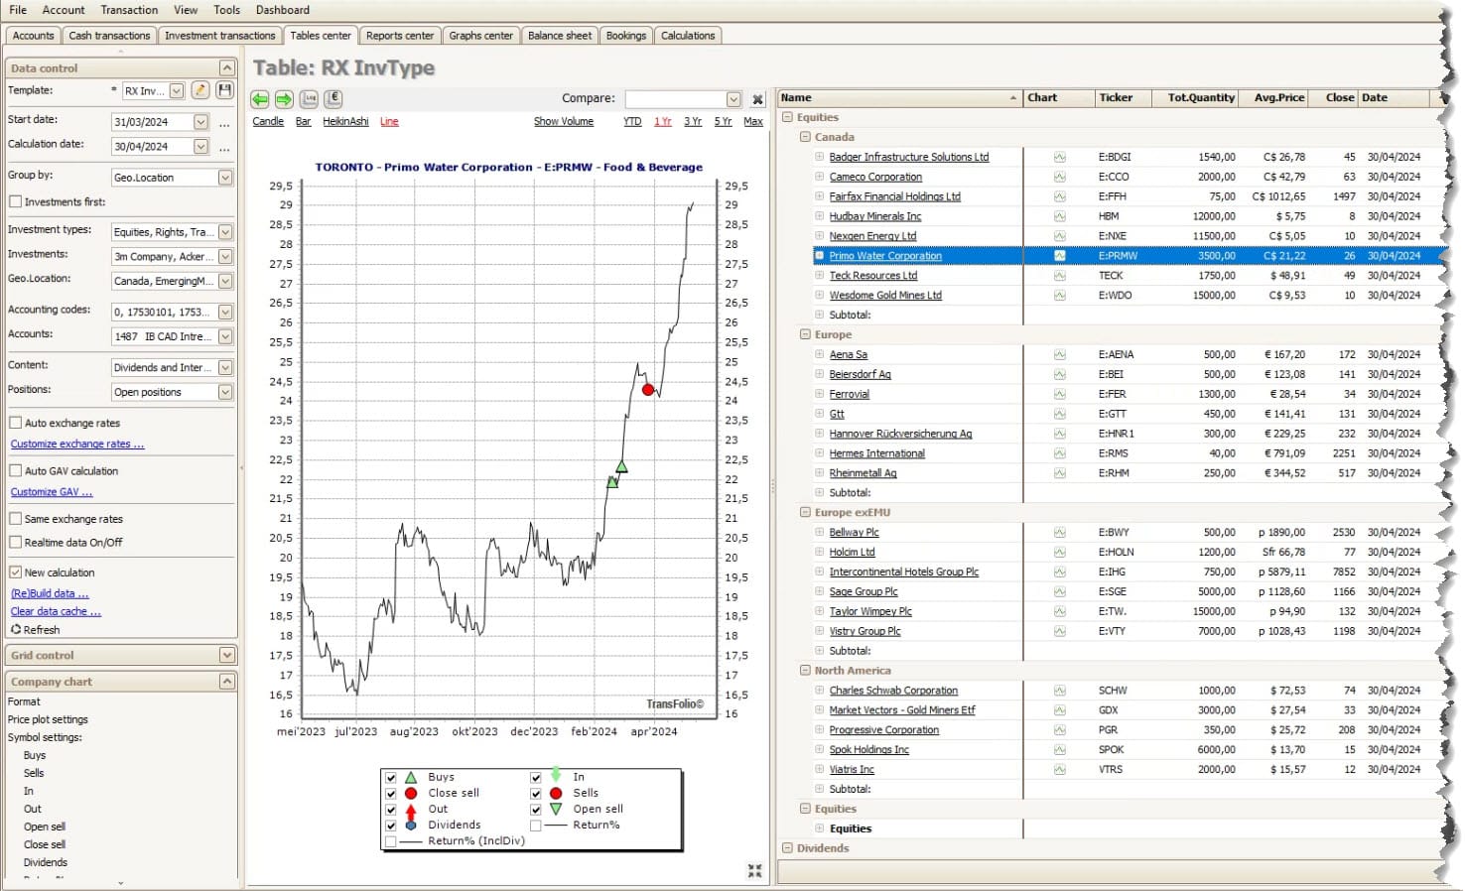Screen dimensions: 1465x891
Task: Open the Group by dropdown
Action: pyautogui.click(x=225, y=178)
